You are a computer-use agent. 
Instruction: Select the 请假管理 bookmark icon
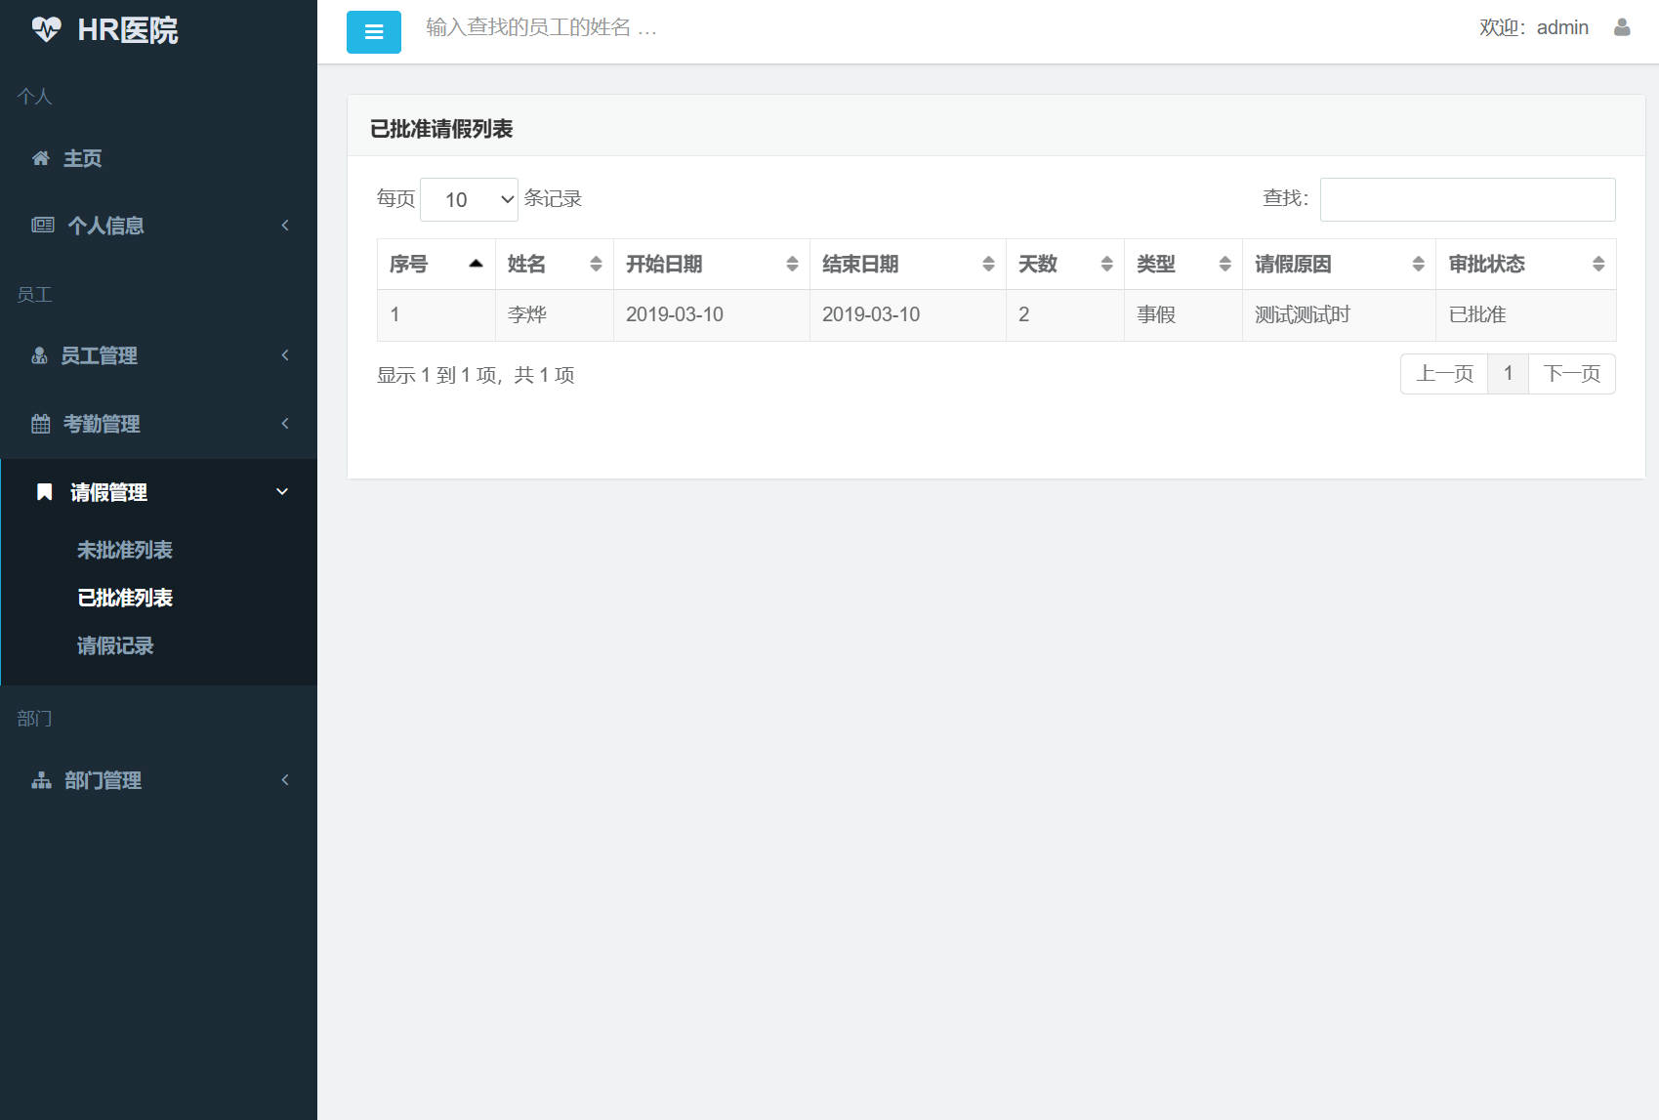pyautogui.click(x=43, y=492)
